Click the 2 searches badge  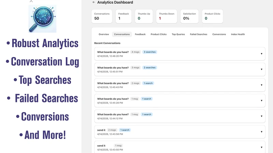pyautogui.click(x=149, y=68)
